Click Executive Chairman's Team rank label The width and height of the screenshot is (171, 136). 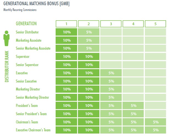coord(33,130)
